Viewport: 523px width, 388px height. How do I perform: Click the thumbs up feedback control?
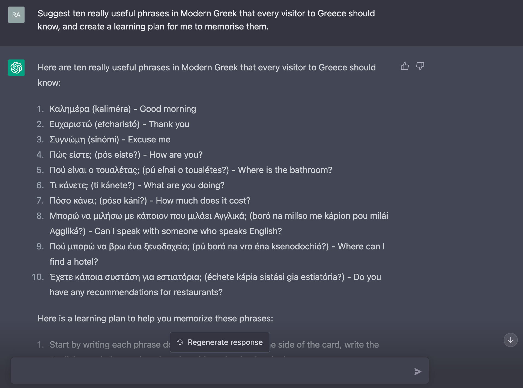(x=405, y=66)
